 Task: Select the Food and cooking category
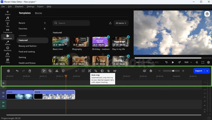[x=32, y=51]
